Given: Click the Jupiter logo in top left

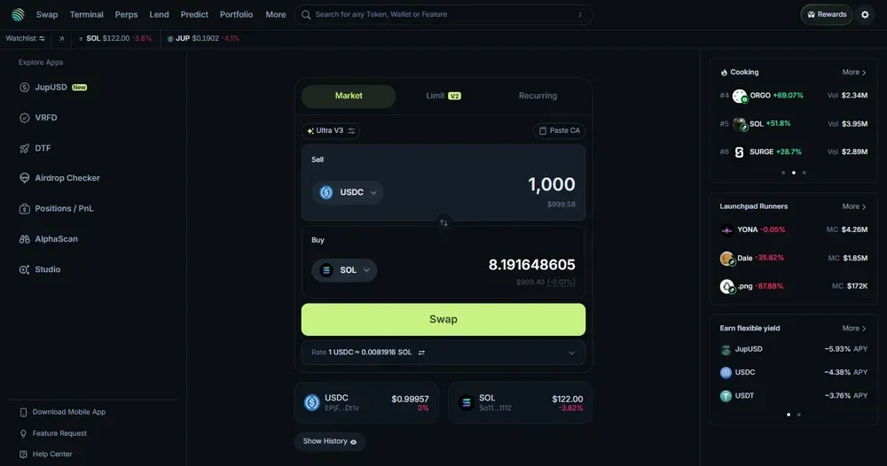Looking at the screenshot, I should tap(18, 15).
